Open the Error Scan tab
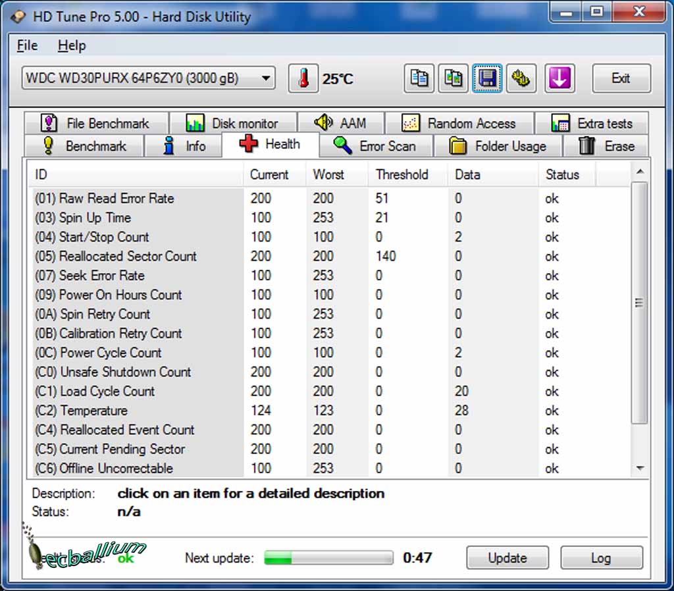Viewport: 674px width, 591px height. point(375,146)
